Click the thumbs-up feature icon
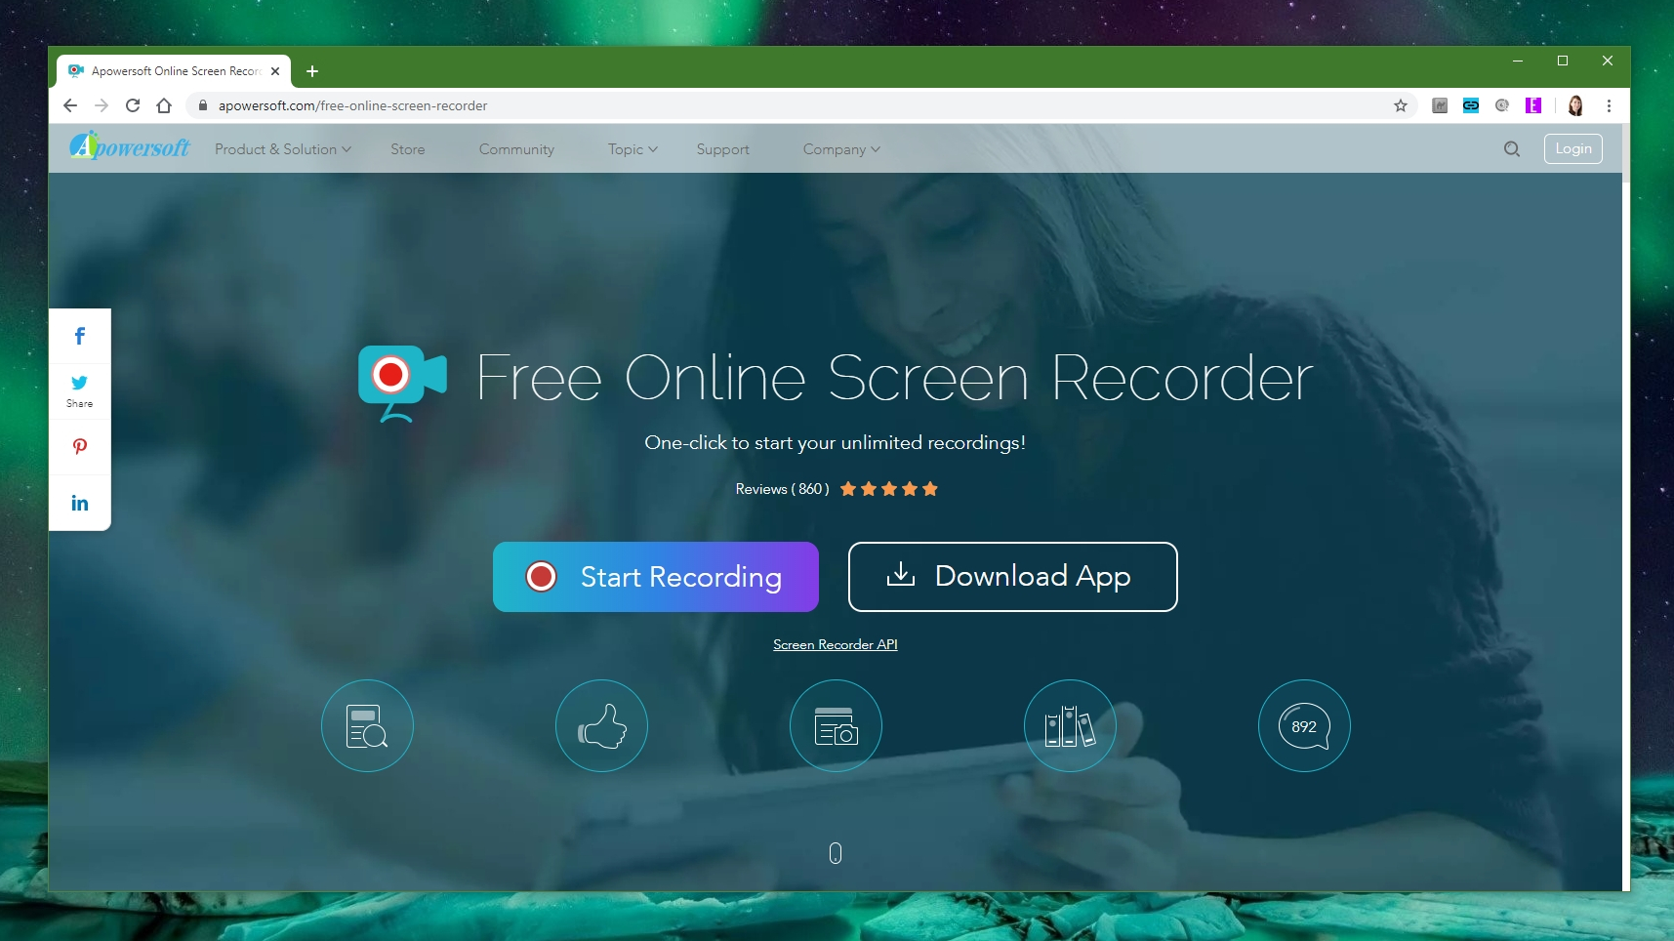This screenshot has height=941, width=1674. [x=601, y=725]
